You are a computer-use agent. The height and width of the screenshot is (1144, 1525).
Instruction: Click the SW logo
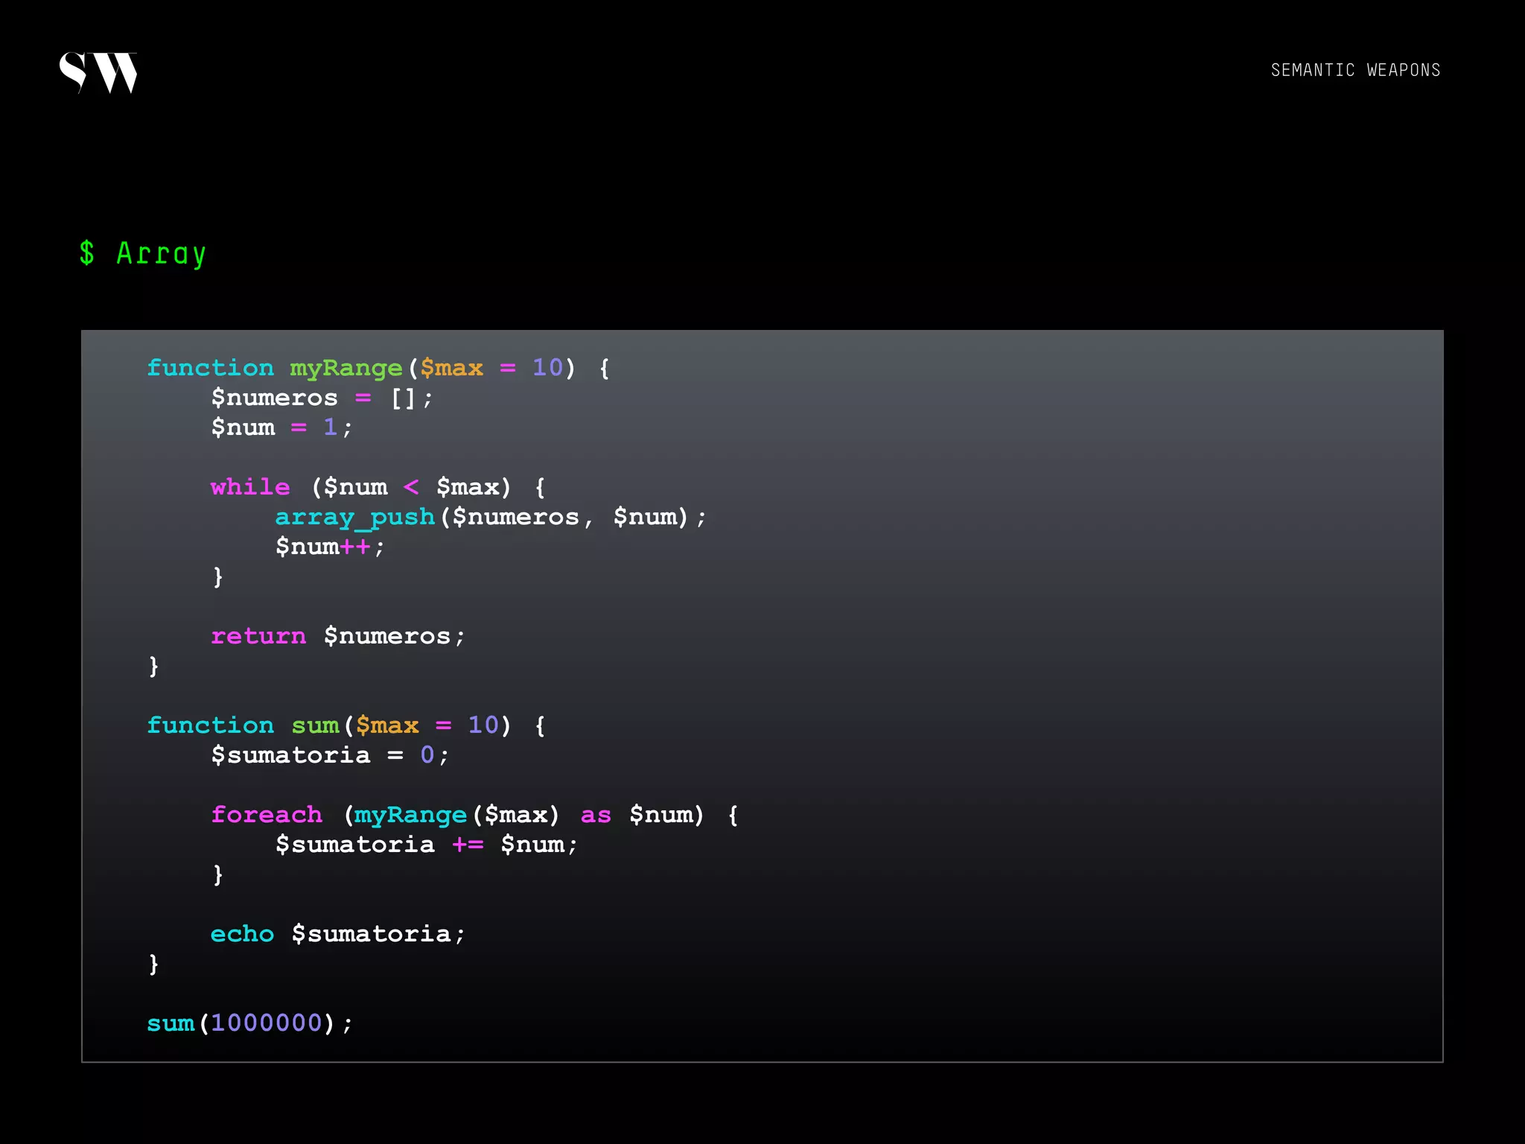[x=98, y=72]
